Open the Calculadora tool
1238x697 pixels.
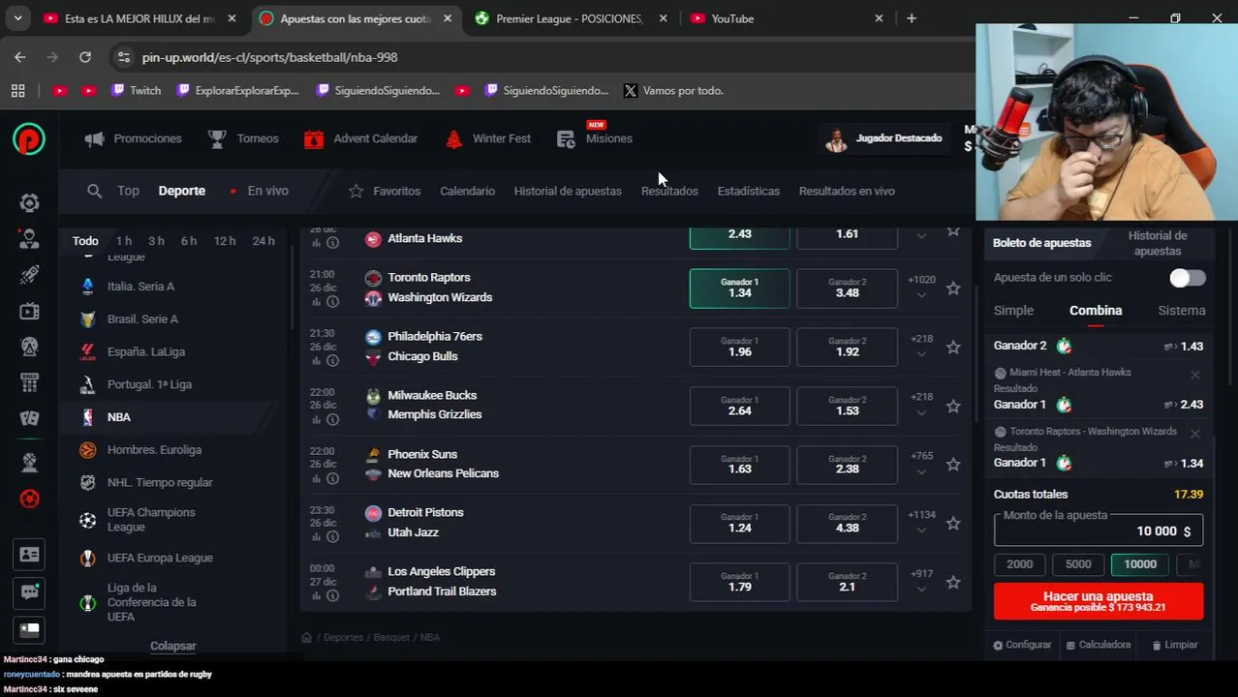pyautogui.click(x=1098, y=645)
